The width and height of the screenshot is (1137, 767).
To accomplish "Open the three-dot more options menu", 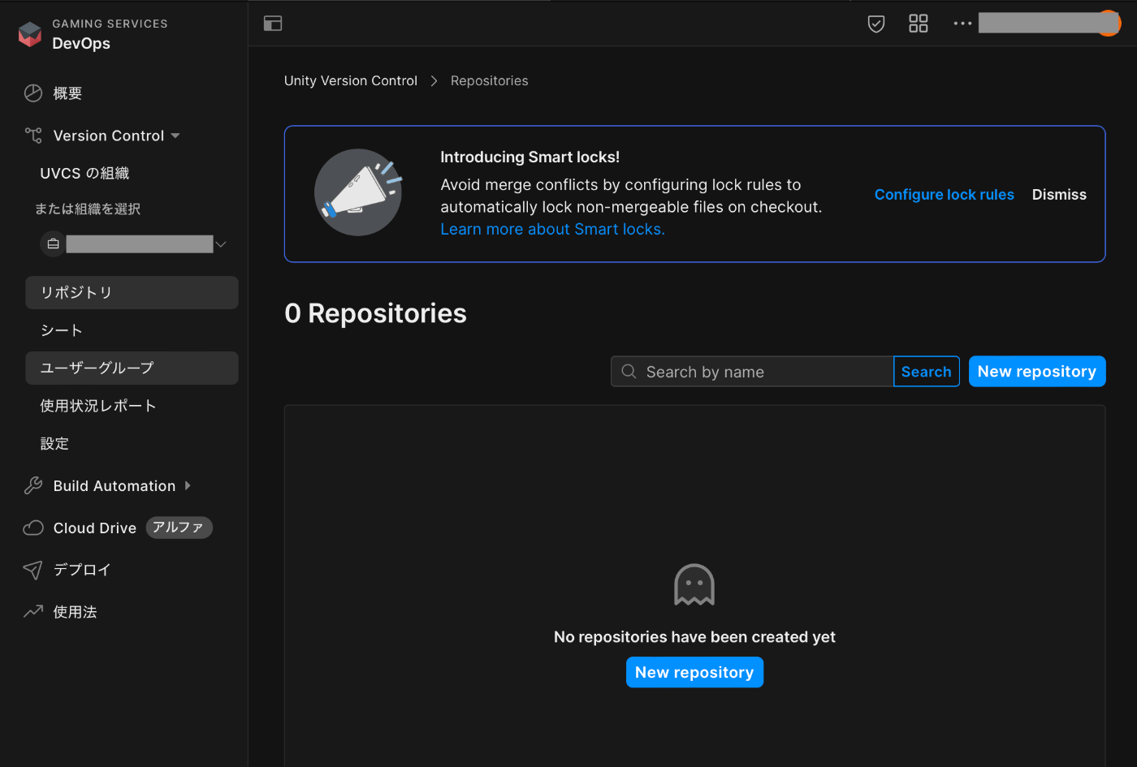I will click(962, 24).
